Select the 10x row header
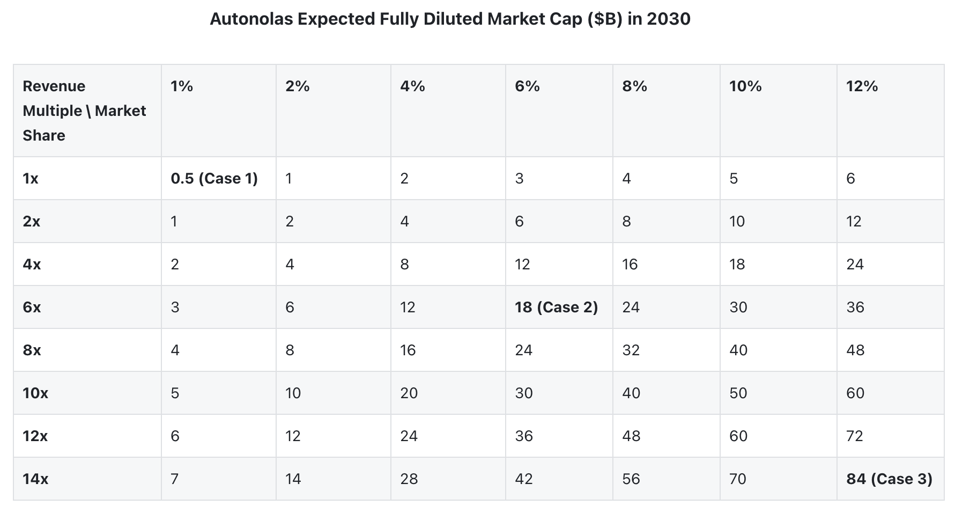 coord(35,393)
